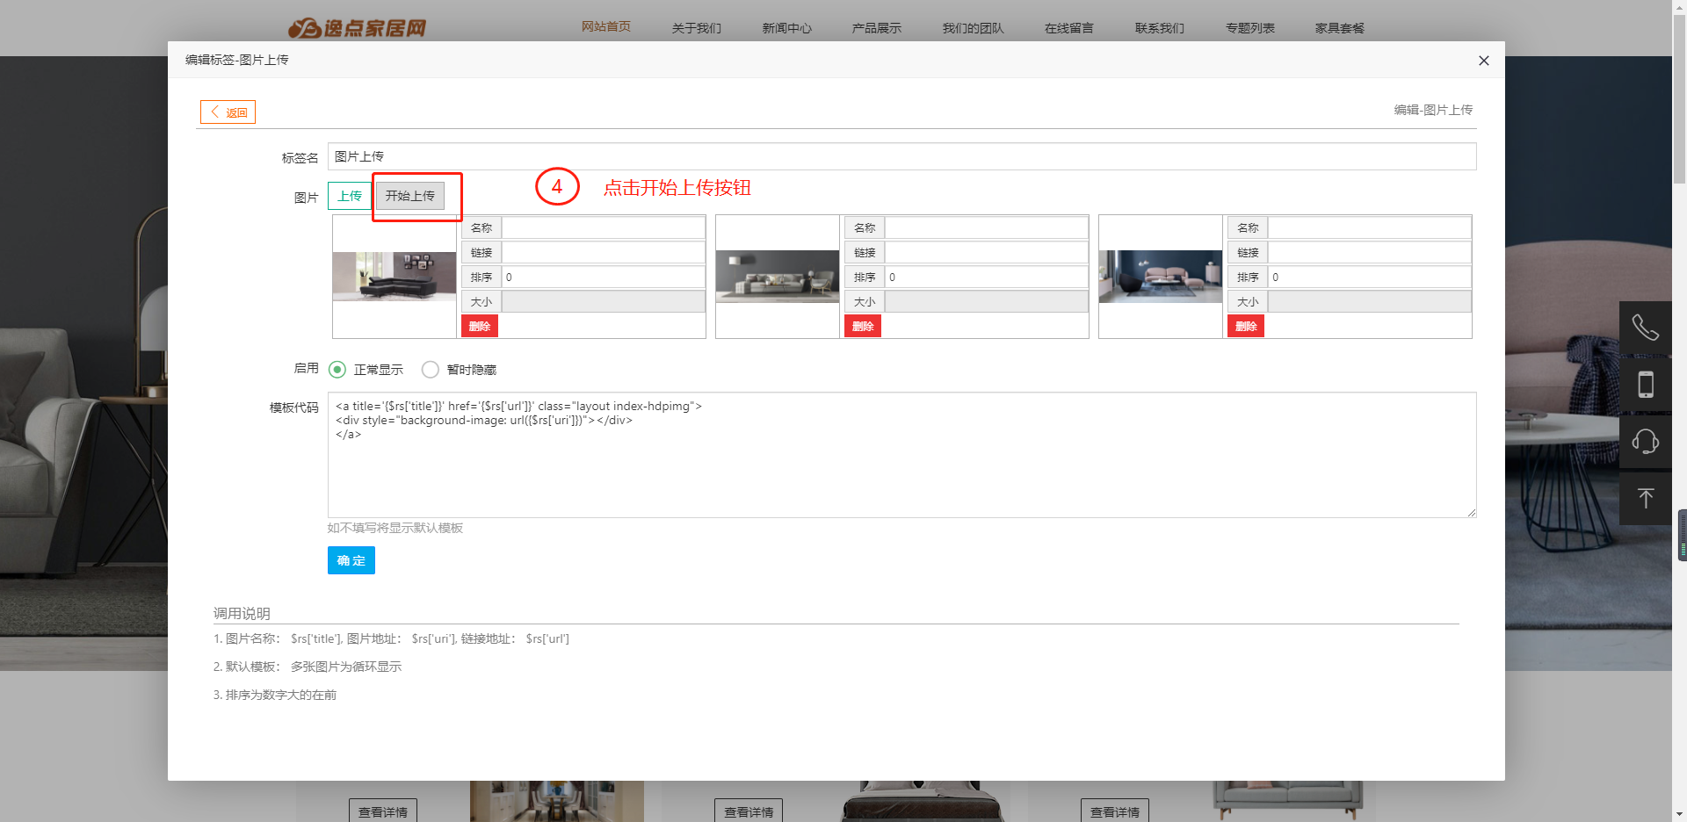
Task: Delete the second image with grey sofa
Action: click(x=863, y=327)
